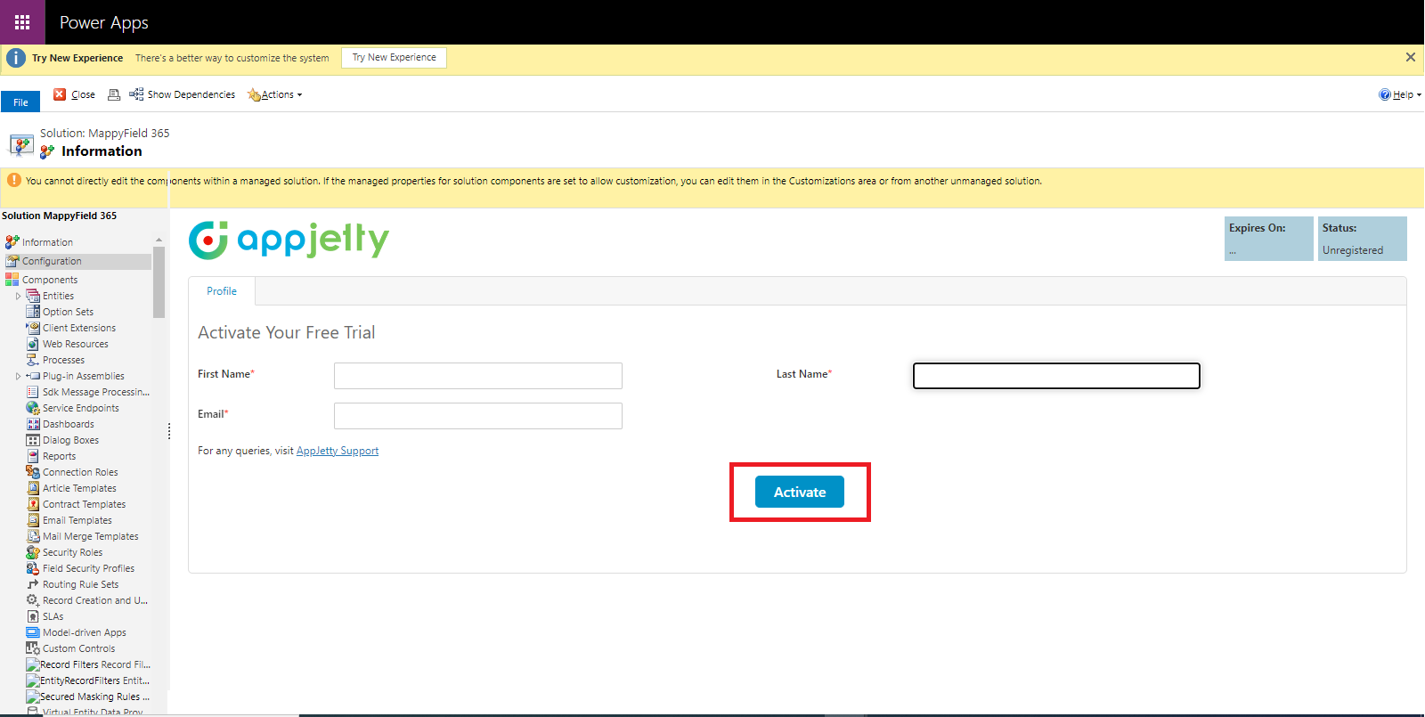
Task: Click Show Dependencies label in toolbar
Action: [191, 94]
